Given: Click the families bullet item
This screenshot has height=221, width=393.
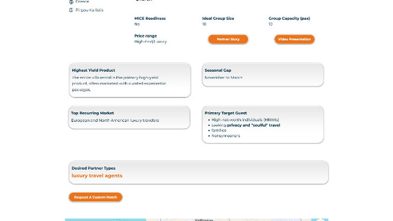Looking at the screenshot, I should 219,130.
